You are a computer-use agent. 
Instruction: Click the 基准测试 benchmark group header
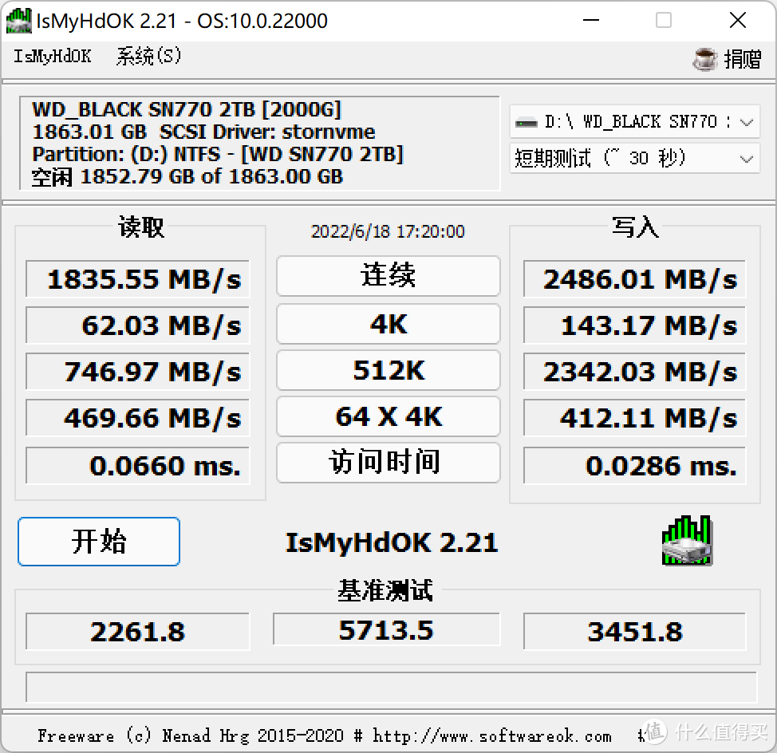385,590
